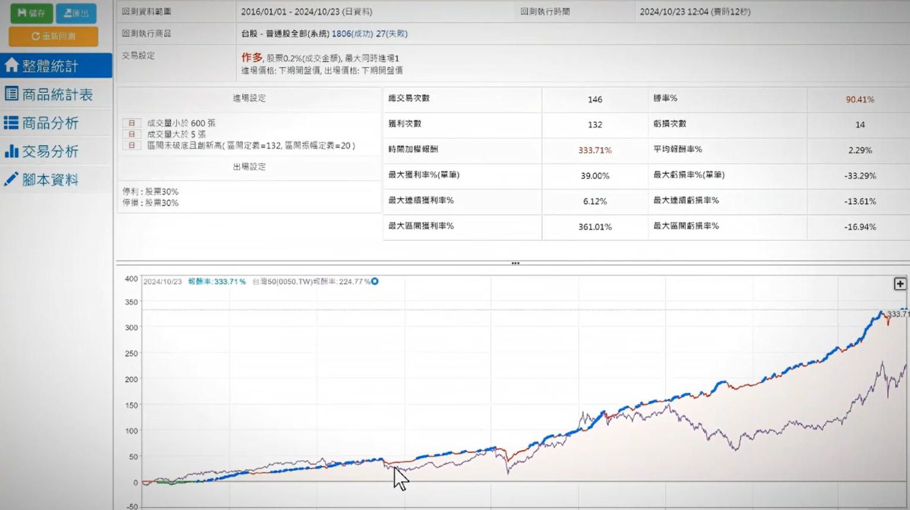Click the table icon beside 商品統計表
This screenshot has width=910, height=510.
(x=11, y=94)
